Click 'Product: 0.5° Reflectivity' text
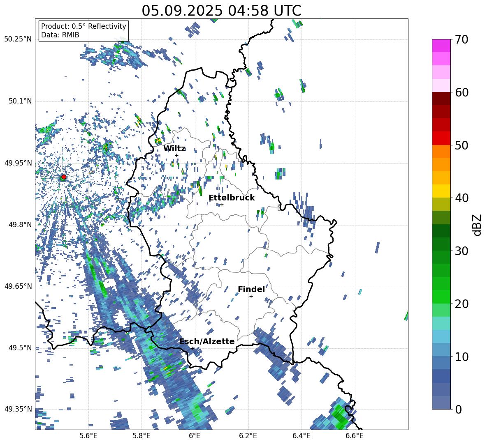 83,26
